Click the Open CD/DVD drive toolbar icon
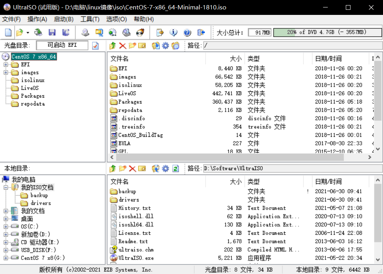 pyautogui.click(x=38, y=32)
